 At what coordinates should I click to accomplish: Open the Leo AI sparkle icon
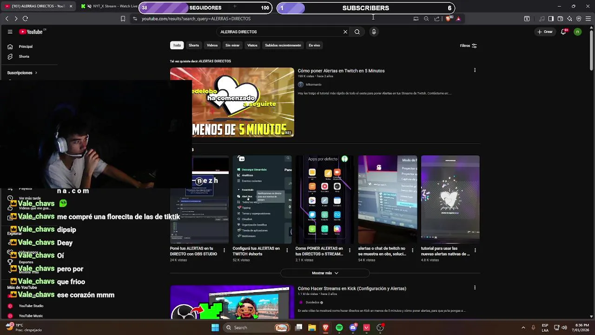[x=569, y=19]
